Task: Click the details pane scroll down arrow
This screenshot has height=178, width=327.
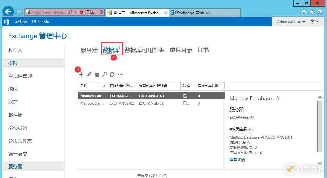Action: pyautogui.click(x=320, y=163)
